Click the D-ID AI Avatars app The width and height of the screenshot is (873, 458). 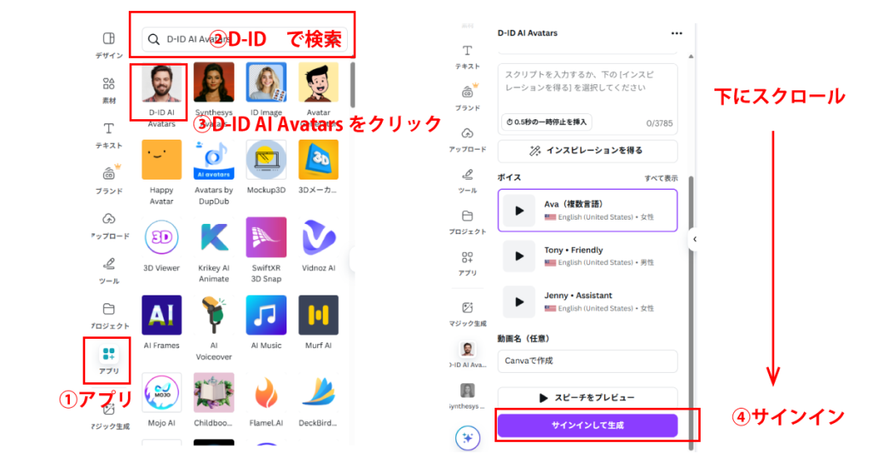(161, 95)
